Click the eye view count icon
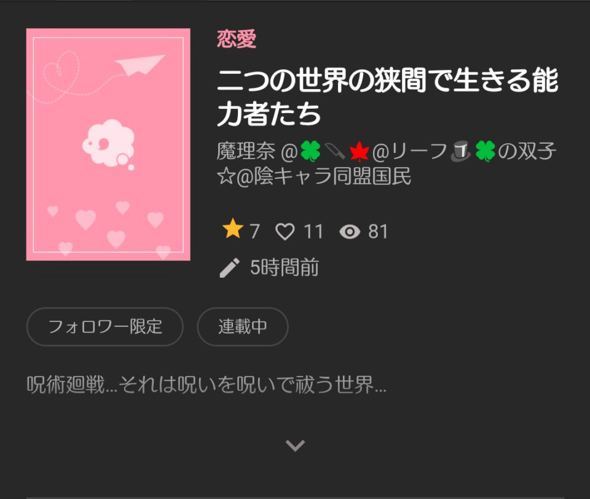Screen dimensions: 590x499 coord(350,232)
